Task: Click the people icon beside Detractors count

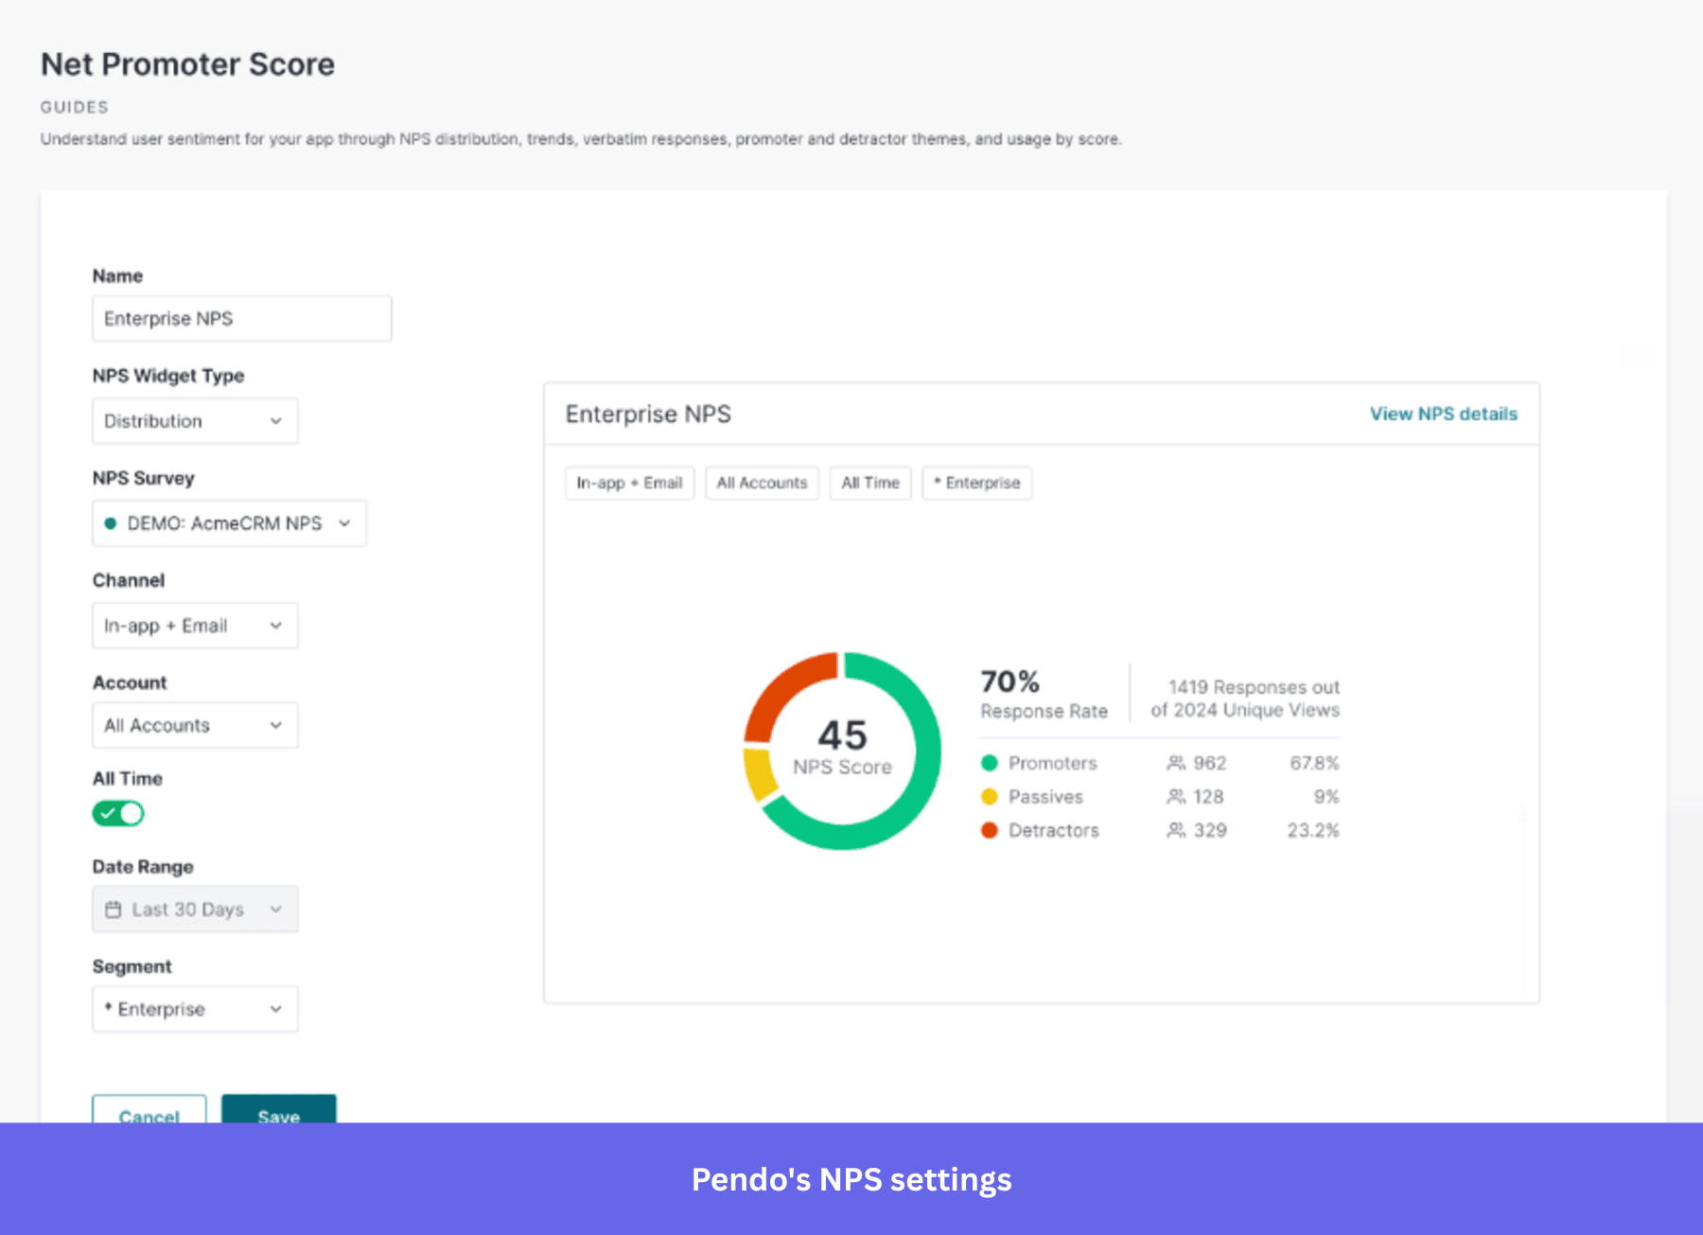Action: (1175, 830)
